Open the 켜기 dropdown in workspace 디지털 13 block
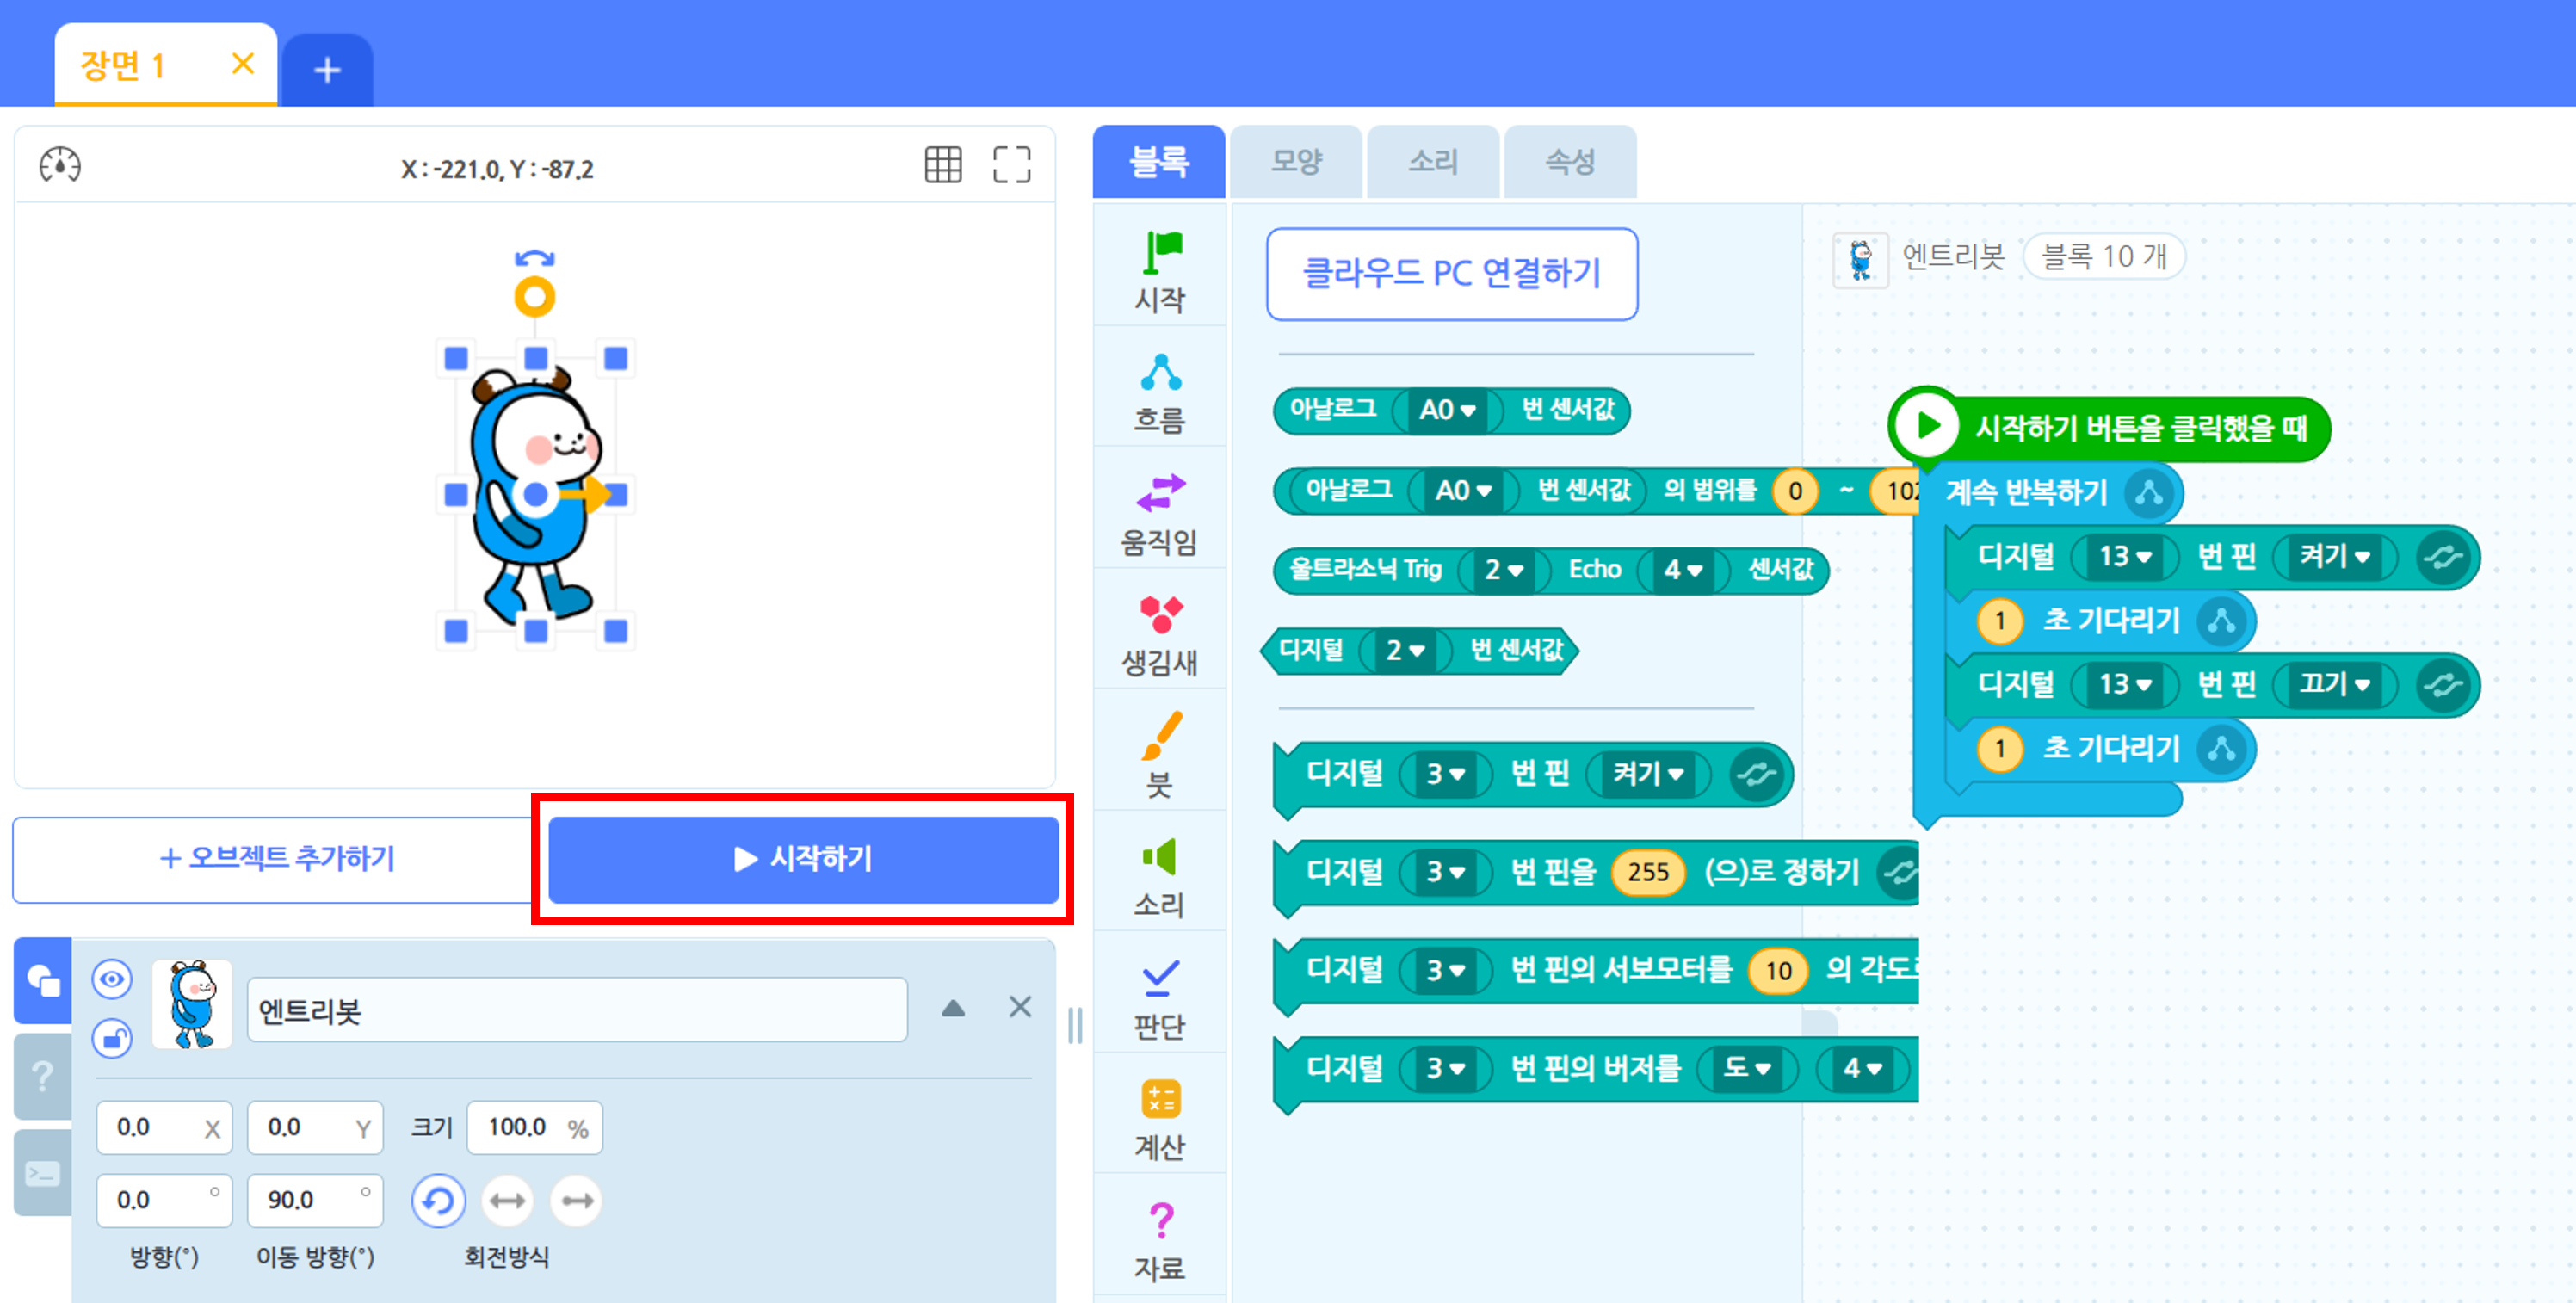 [2334, 557]
